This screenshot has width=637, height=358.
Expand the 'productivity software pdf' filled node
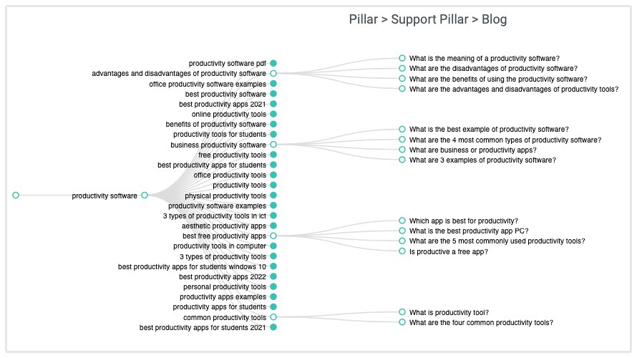pyautogui.click(x=273, y=63)
